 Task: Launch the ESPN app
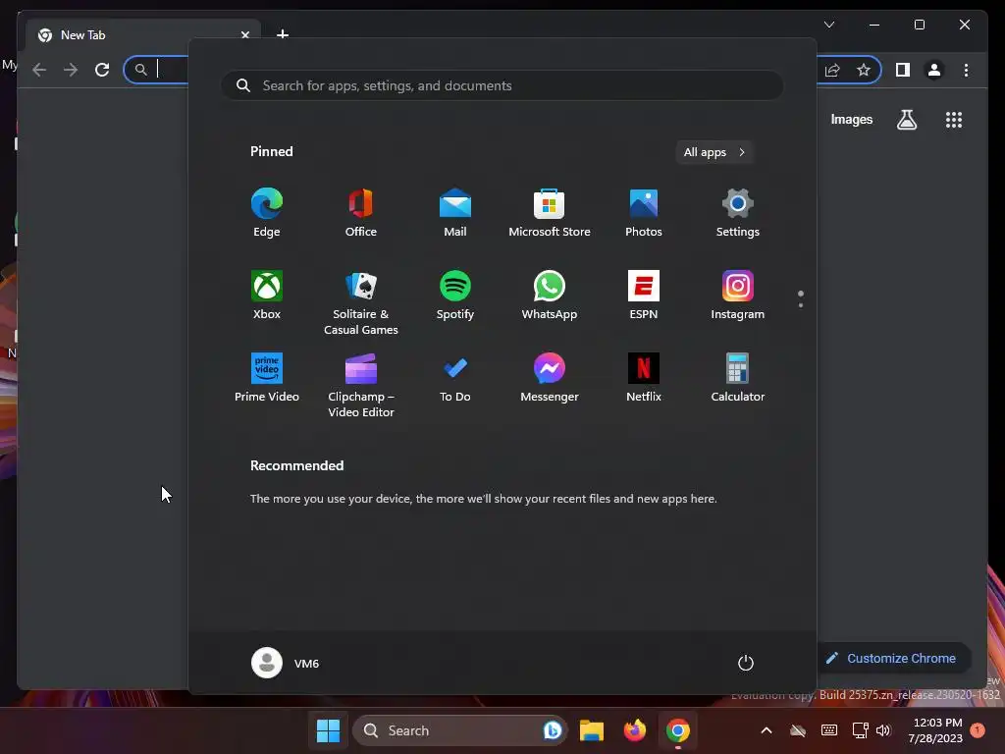pyautogui.click(x=644, y=295)
